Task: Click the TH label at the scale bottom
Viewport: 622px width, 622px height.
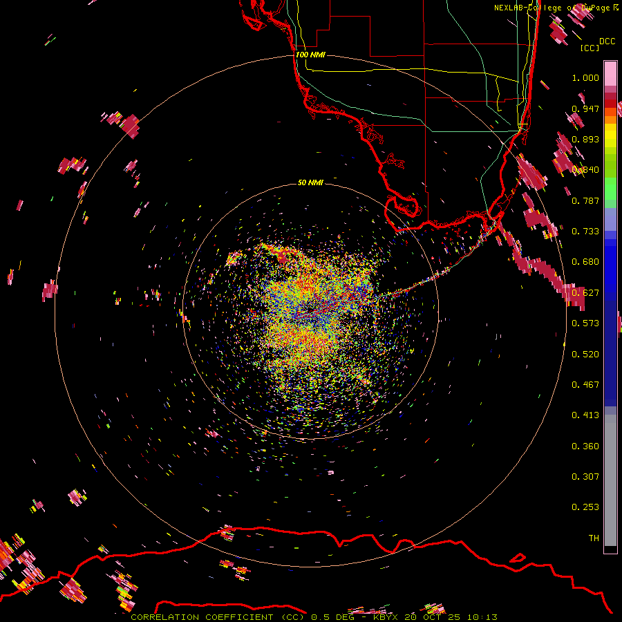Action: (x=594, y=538)
